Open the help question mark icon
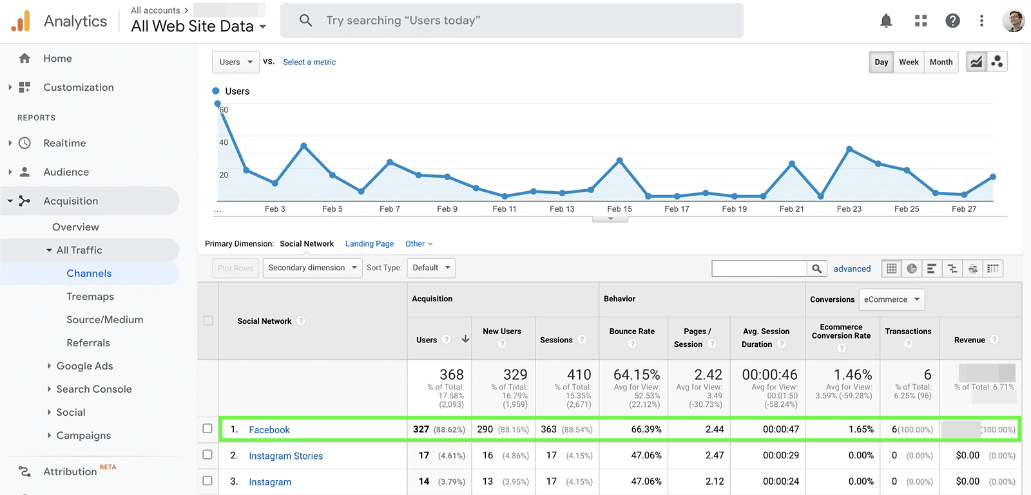Image resolution: width=1031 pixels, height=495 pixels. pos(952,21)
